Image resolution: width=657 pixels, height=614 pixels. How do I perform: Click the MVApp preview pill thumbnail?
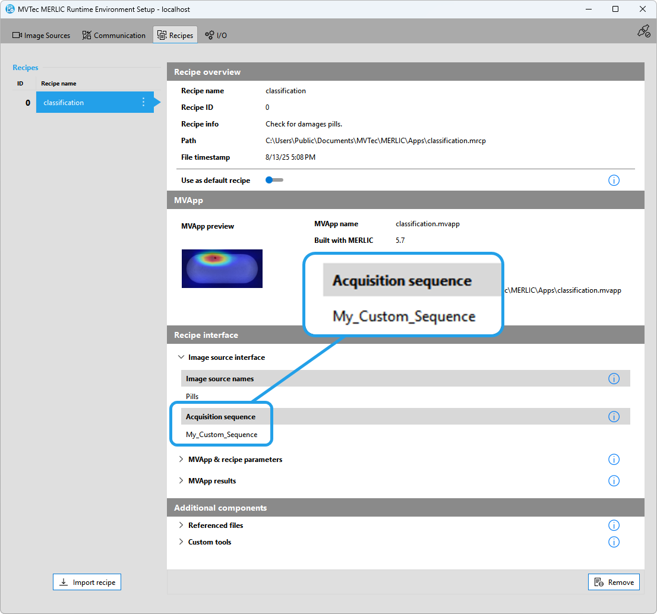pyautogui.click(x=222, y=268)
